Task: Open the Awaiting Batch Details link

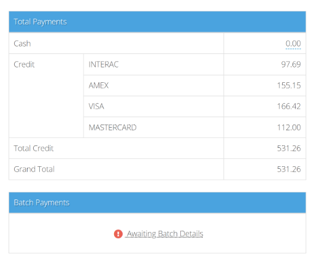Action: (x=165, y=234)
